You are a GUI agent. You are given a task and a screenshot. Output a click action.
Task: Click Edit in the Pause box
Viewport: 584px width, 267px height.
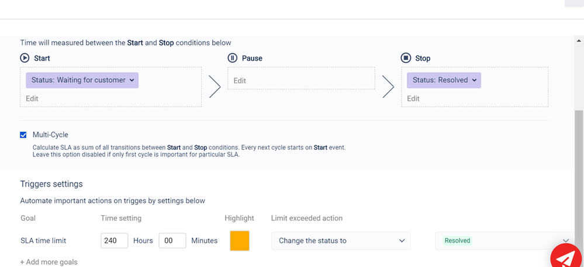click(x=240, y=80)
